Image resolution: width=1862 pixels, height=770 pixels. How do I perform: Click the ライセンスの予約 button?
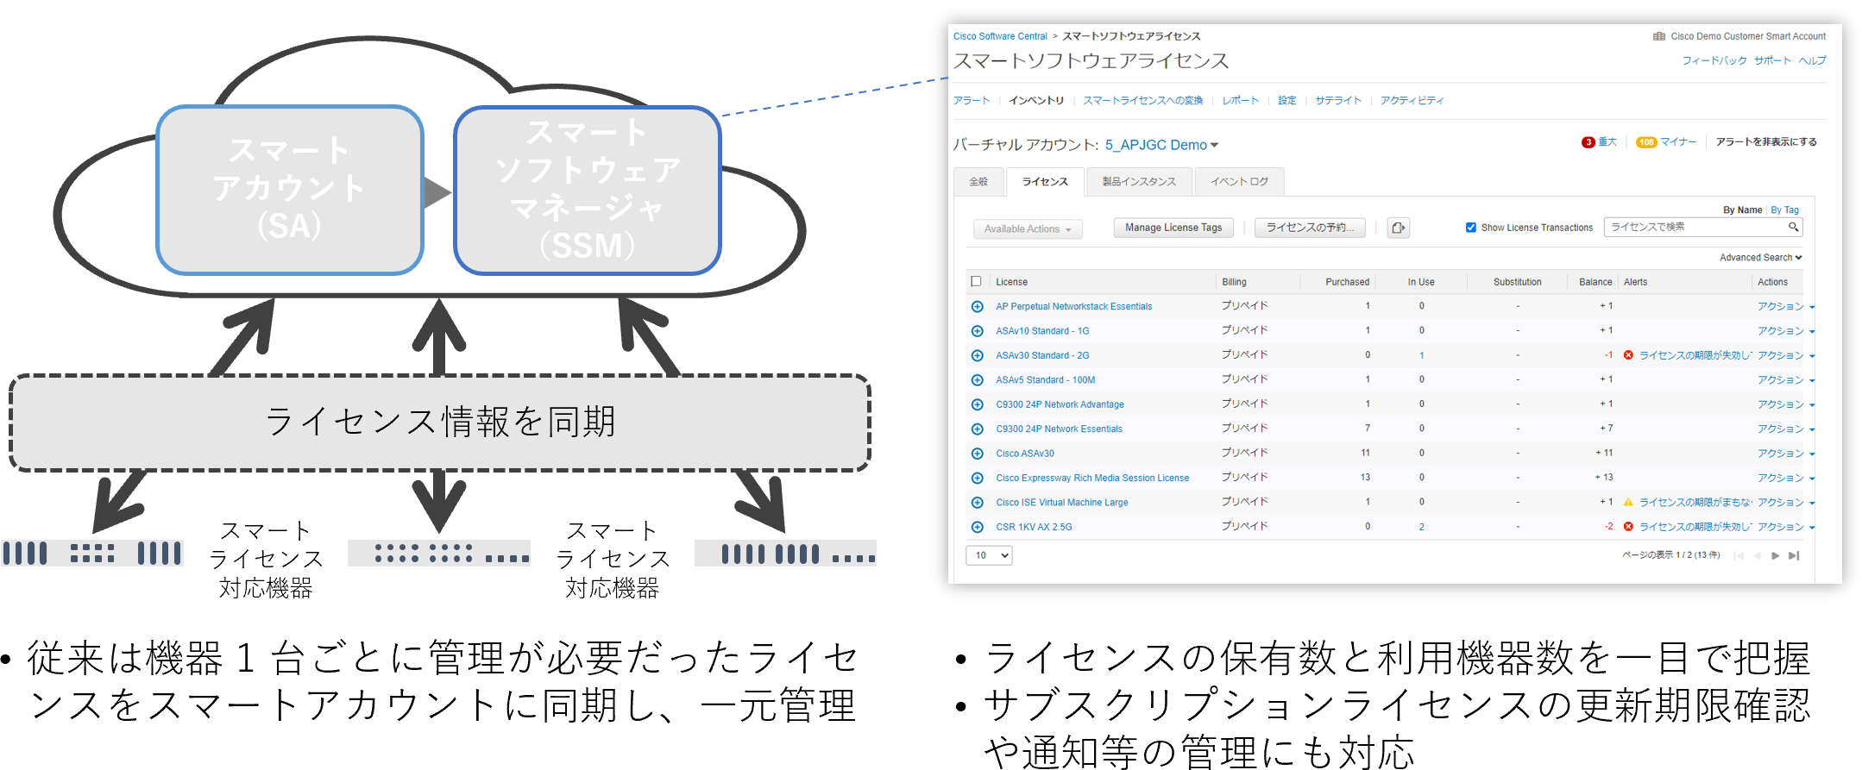coord(1310,228)
